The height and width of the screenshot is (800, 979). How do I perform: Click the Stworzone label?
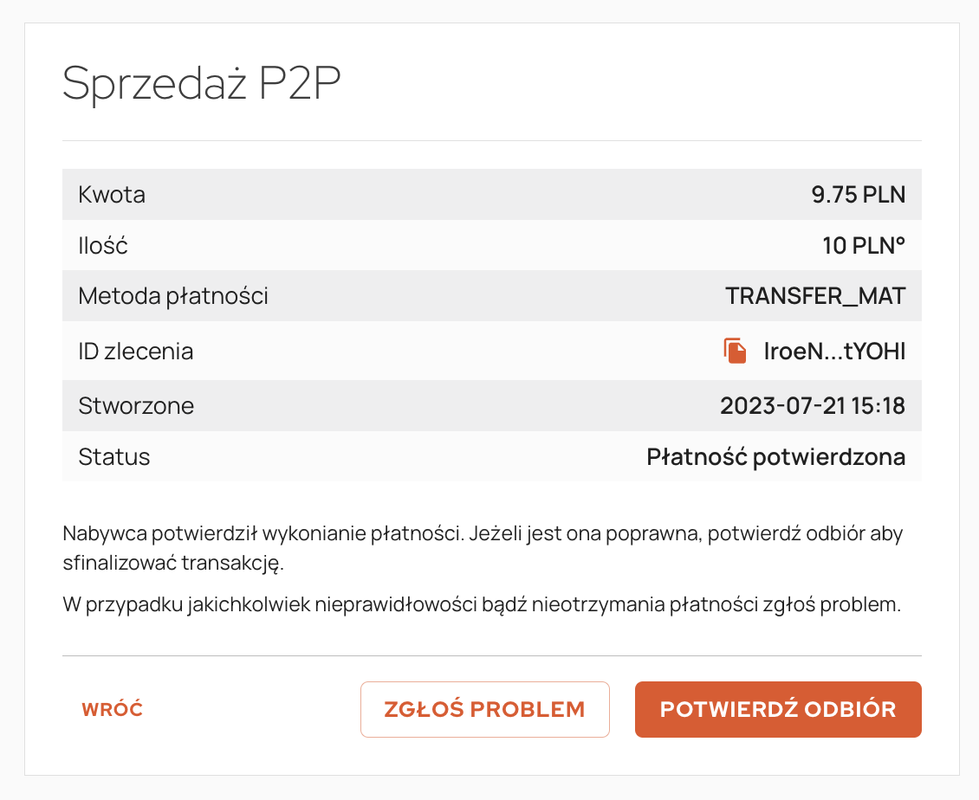click(136, 406)
